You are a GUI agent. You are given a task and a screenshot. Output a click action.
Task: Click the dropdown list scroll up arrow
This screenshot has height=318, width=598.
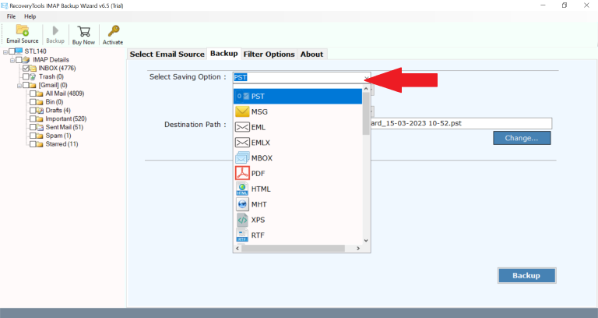[x=366, y=89]
